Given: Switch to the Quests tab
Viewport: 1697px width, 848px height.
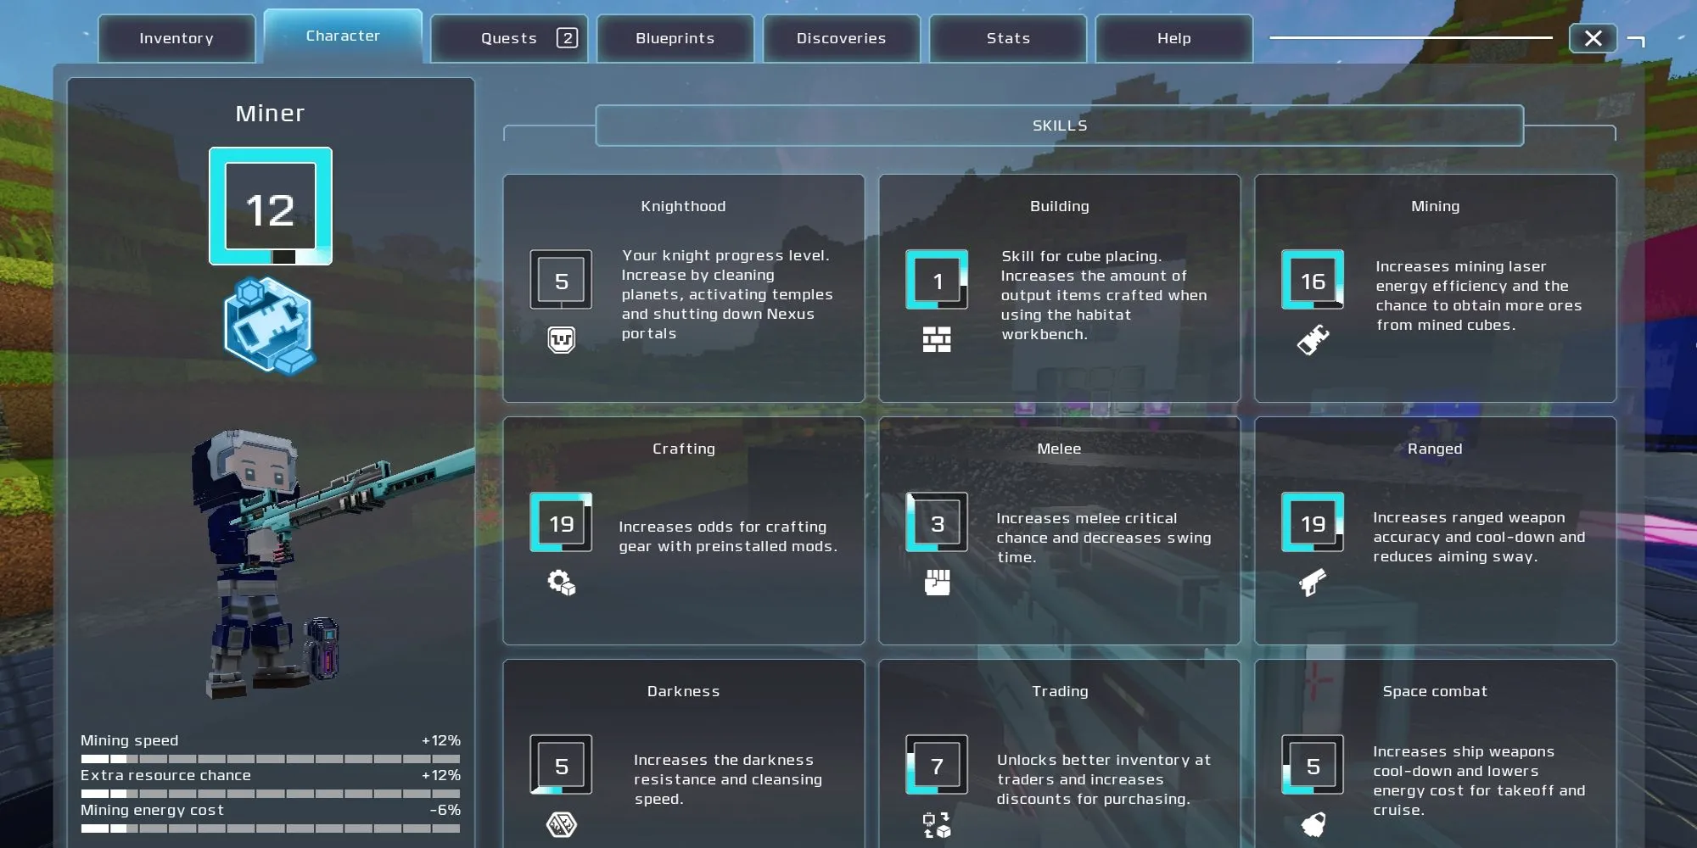Looking at the screenshot, I should 509,39.
